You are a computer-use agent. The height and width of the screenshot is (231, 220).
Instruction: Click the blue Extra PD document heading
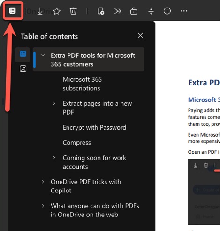coord(204,83)
